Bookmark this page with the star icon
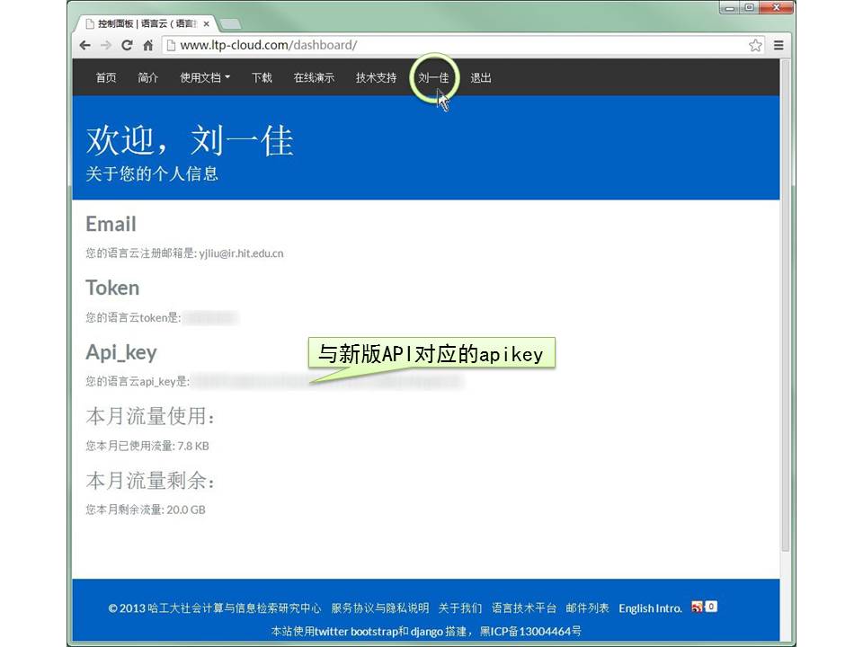Screen dimensions: 863x647 (755, 45)
